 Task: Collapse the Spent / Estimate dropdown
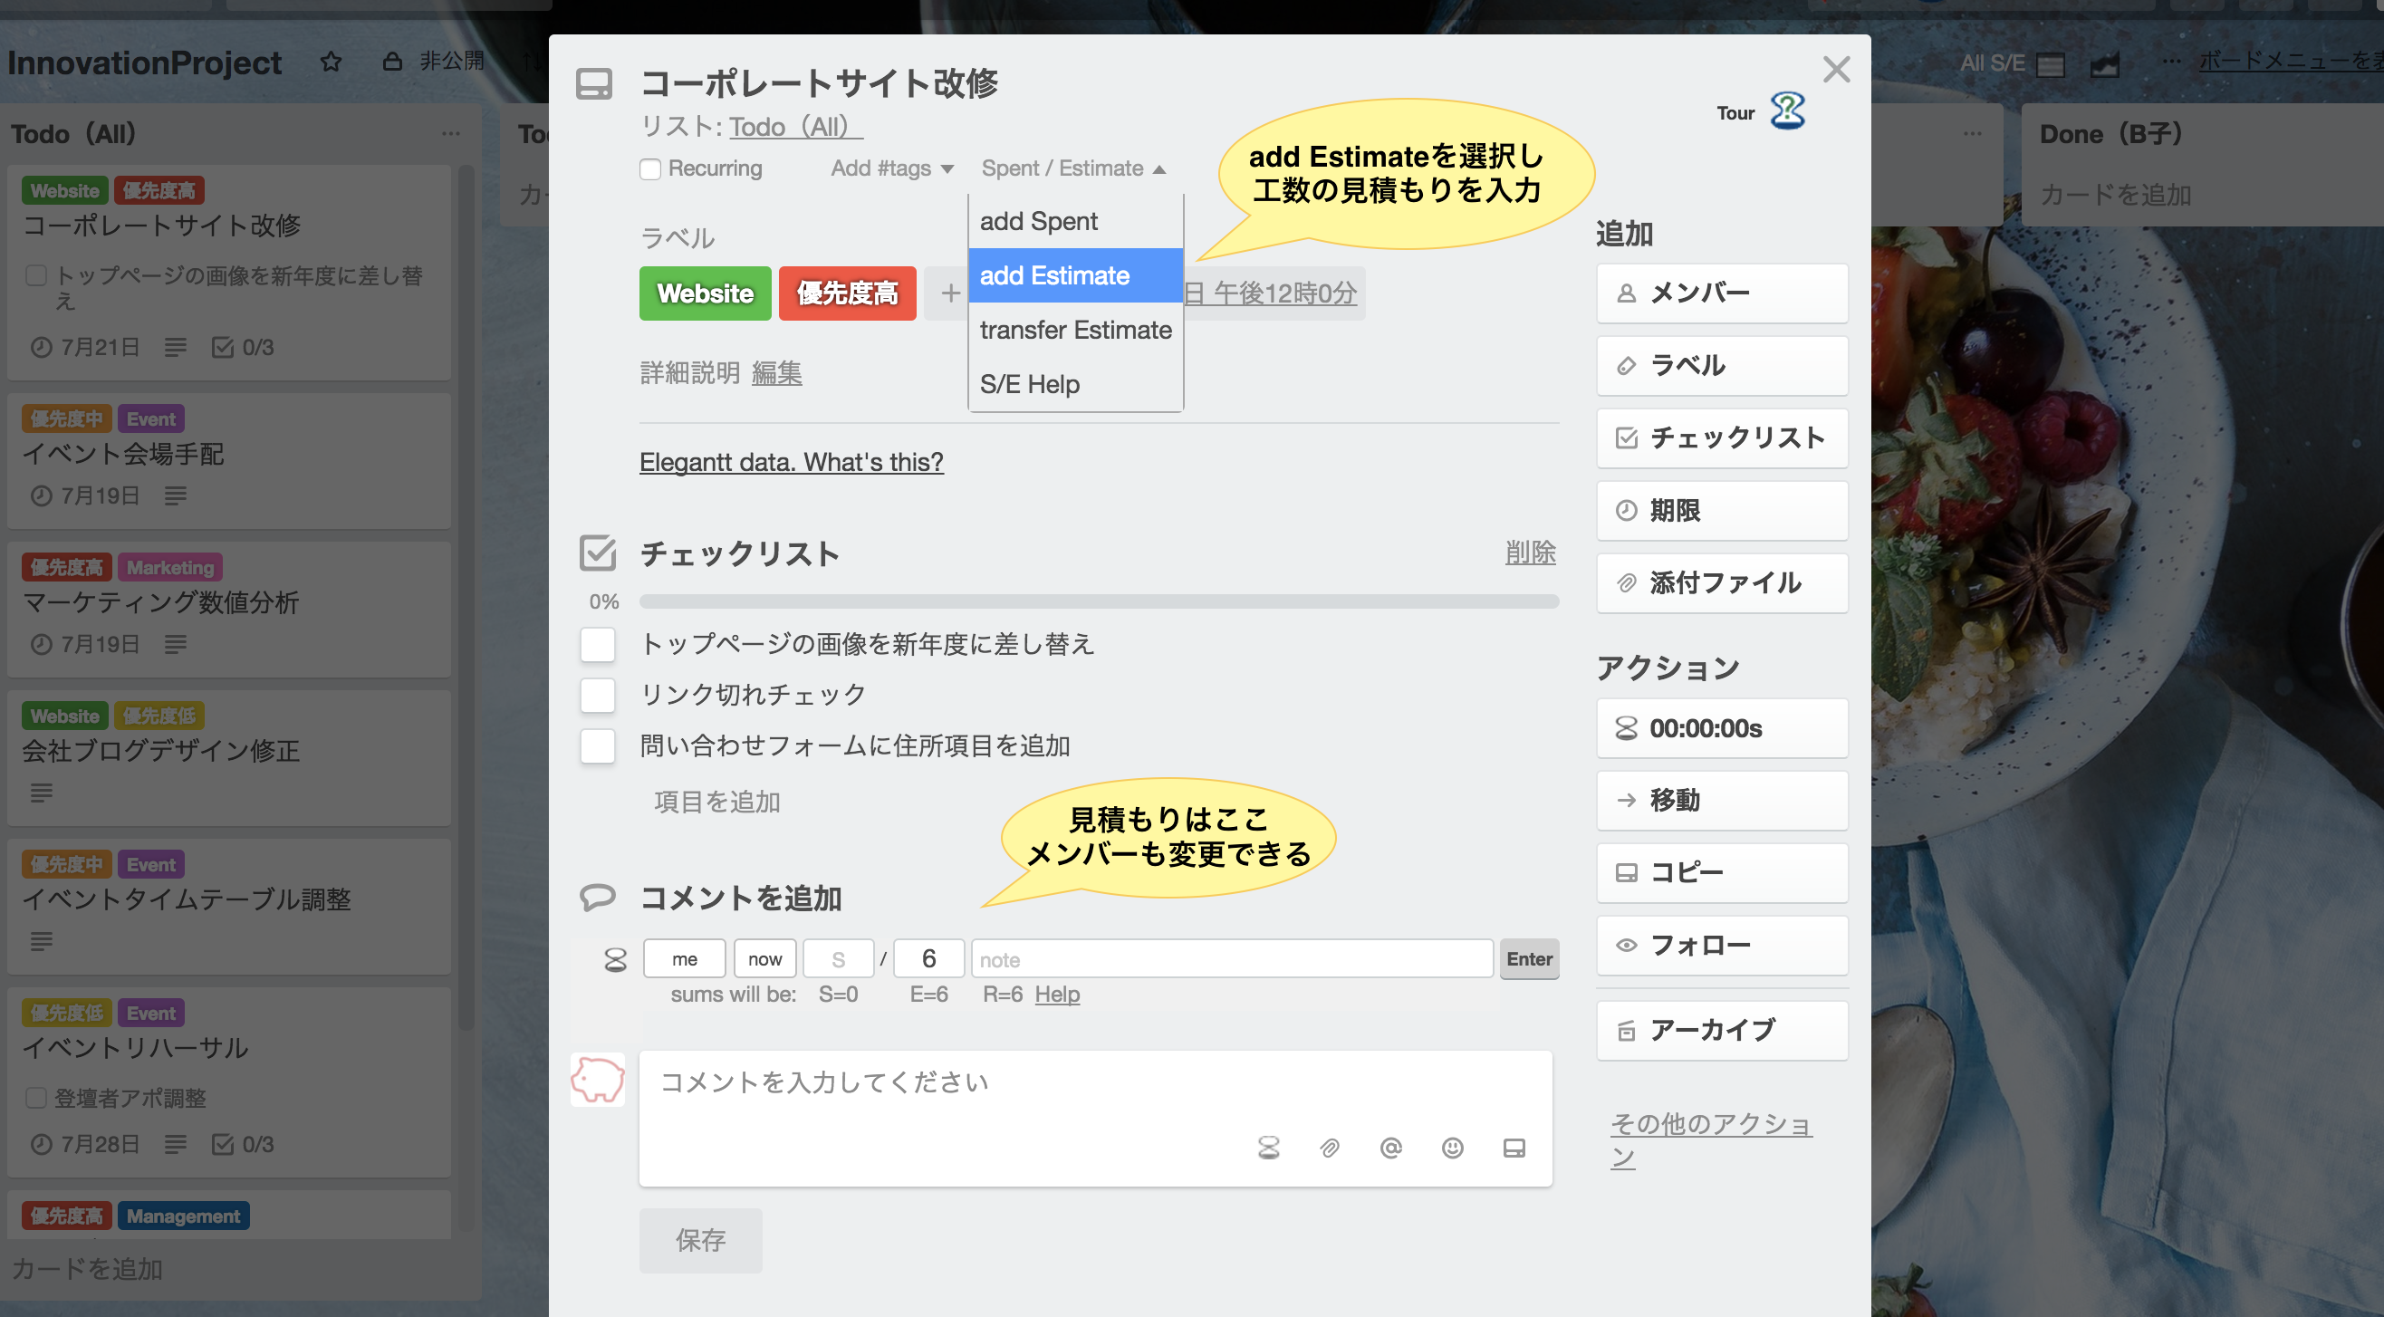point(1073,168)
